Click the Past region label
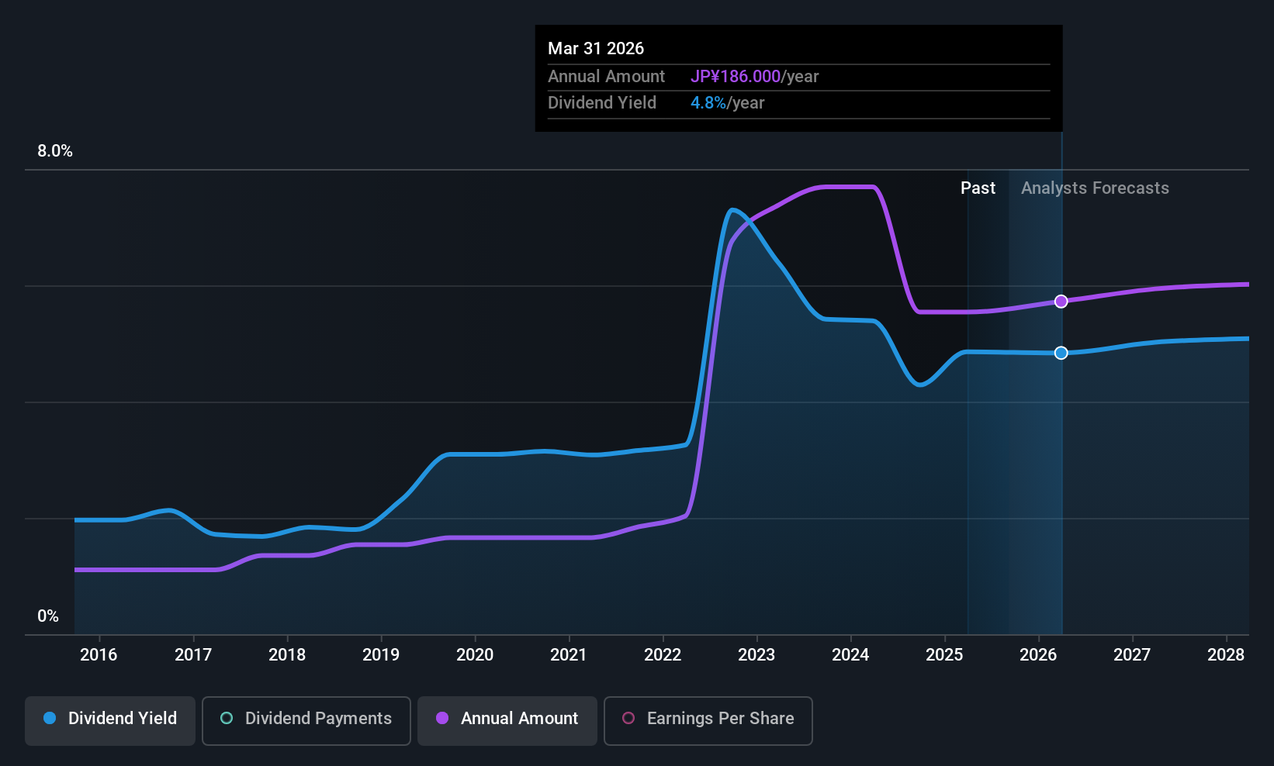This screenshot has width=1274, height=766. pyautogui.click(x=978, y=188)
